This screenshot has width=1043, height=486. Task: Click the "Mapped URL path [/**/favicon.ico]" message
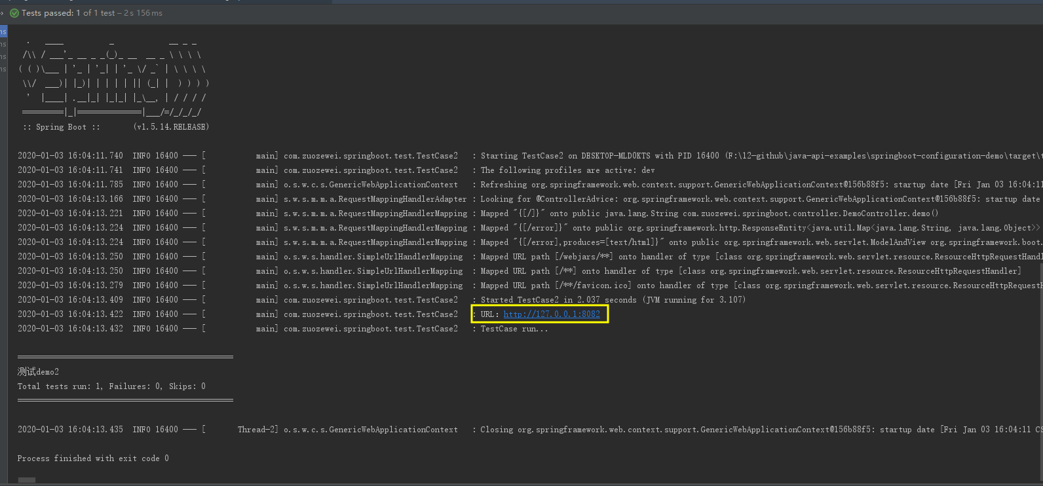pyautogui.click(x=761, y=286)
